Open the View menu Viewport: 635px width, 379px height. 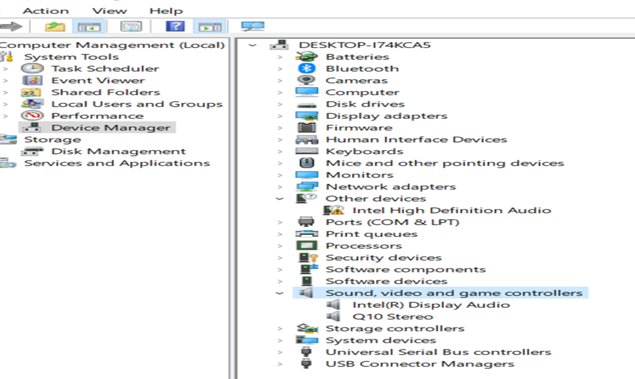coord(108,11)
